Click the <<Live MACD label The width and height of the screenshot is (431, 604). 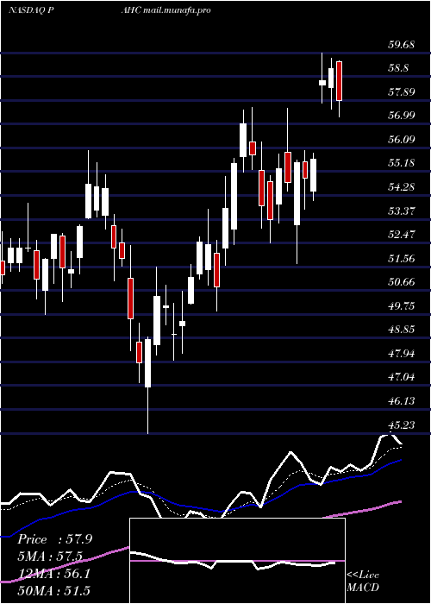pyautogui.click(x=363, y=582)
